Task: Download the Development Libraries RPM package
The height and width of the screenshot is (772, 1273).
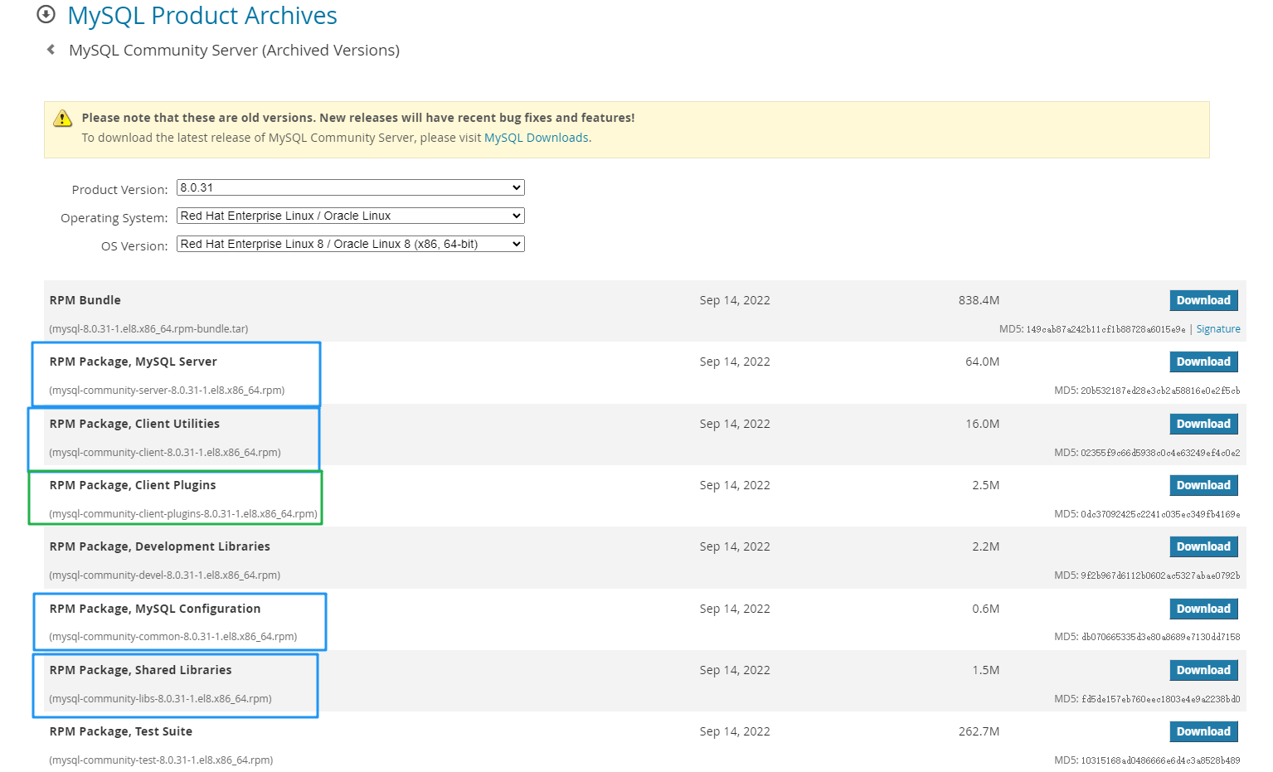Action: (x=1203, y=546)
